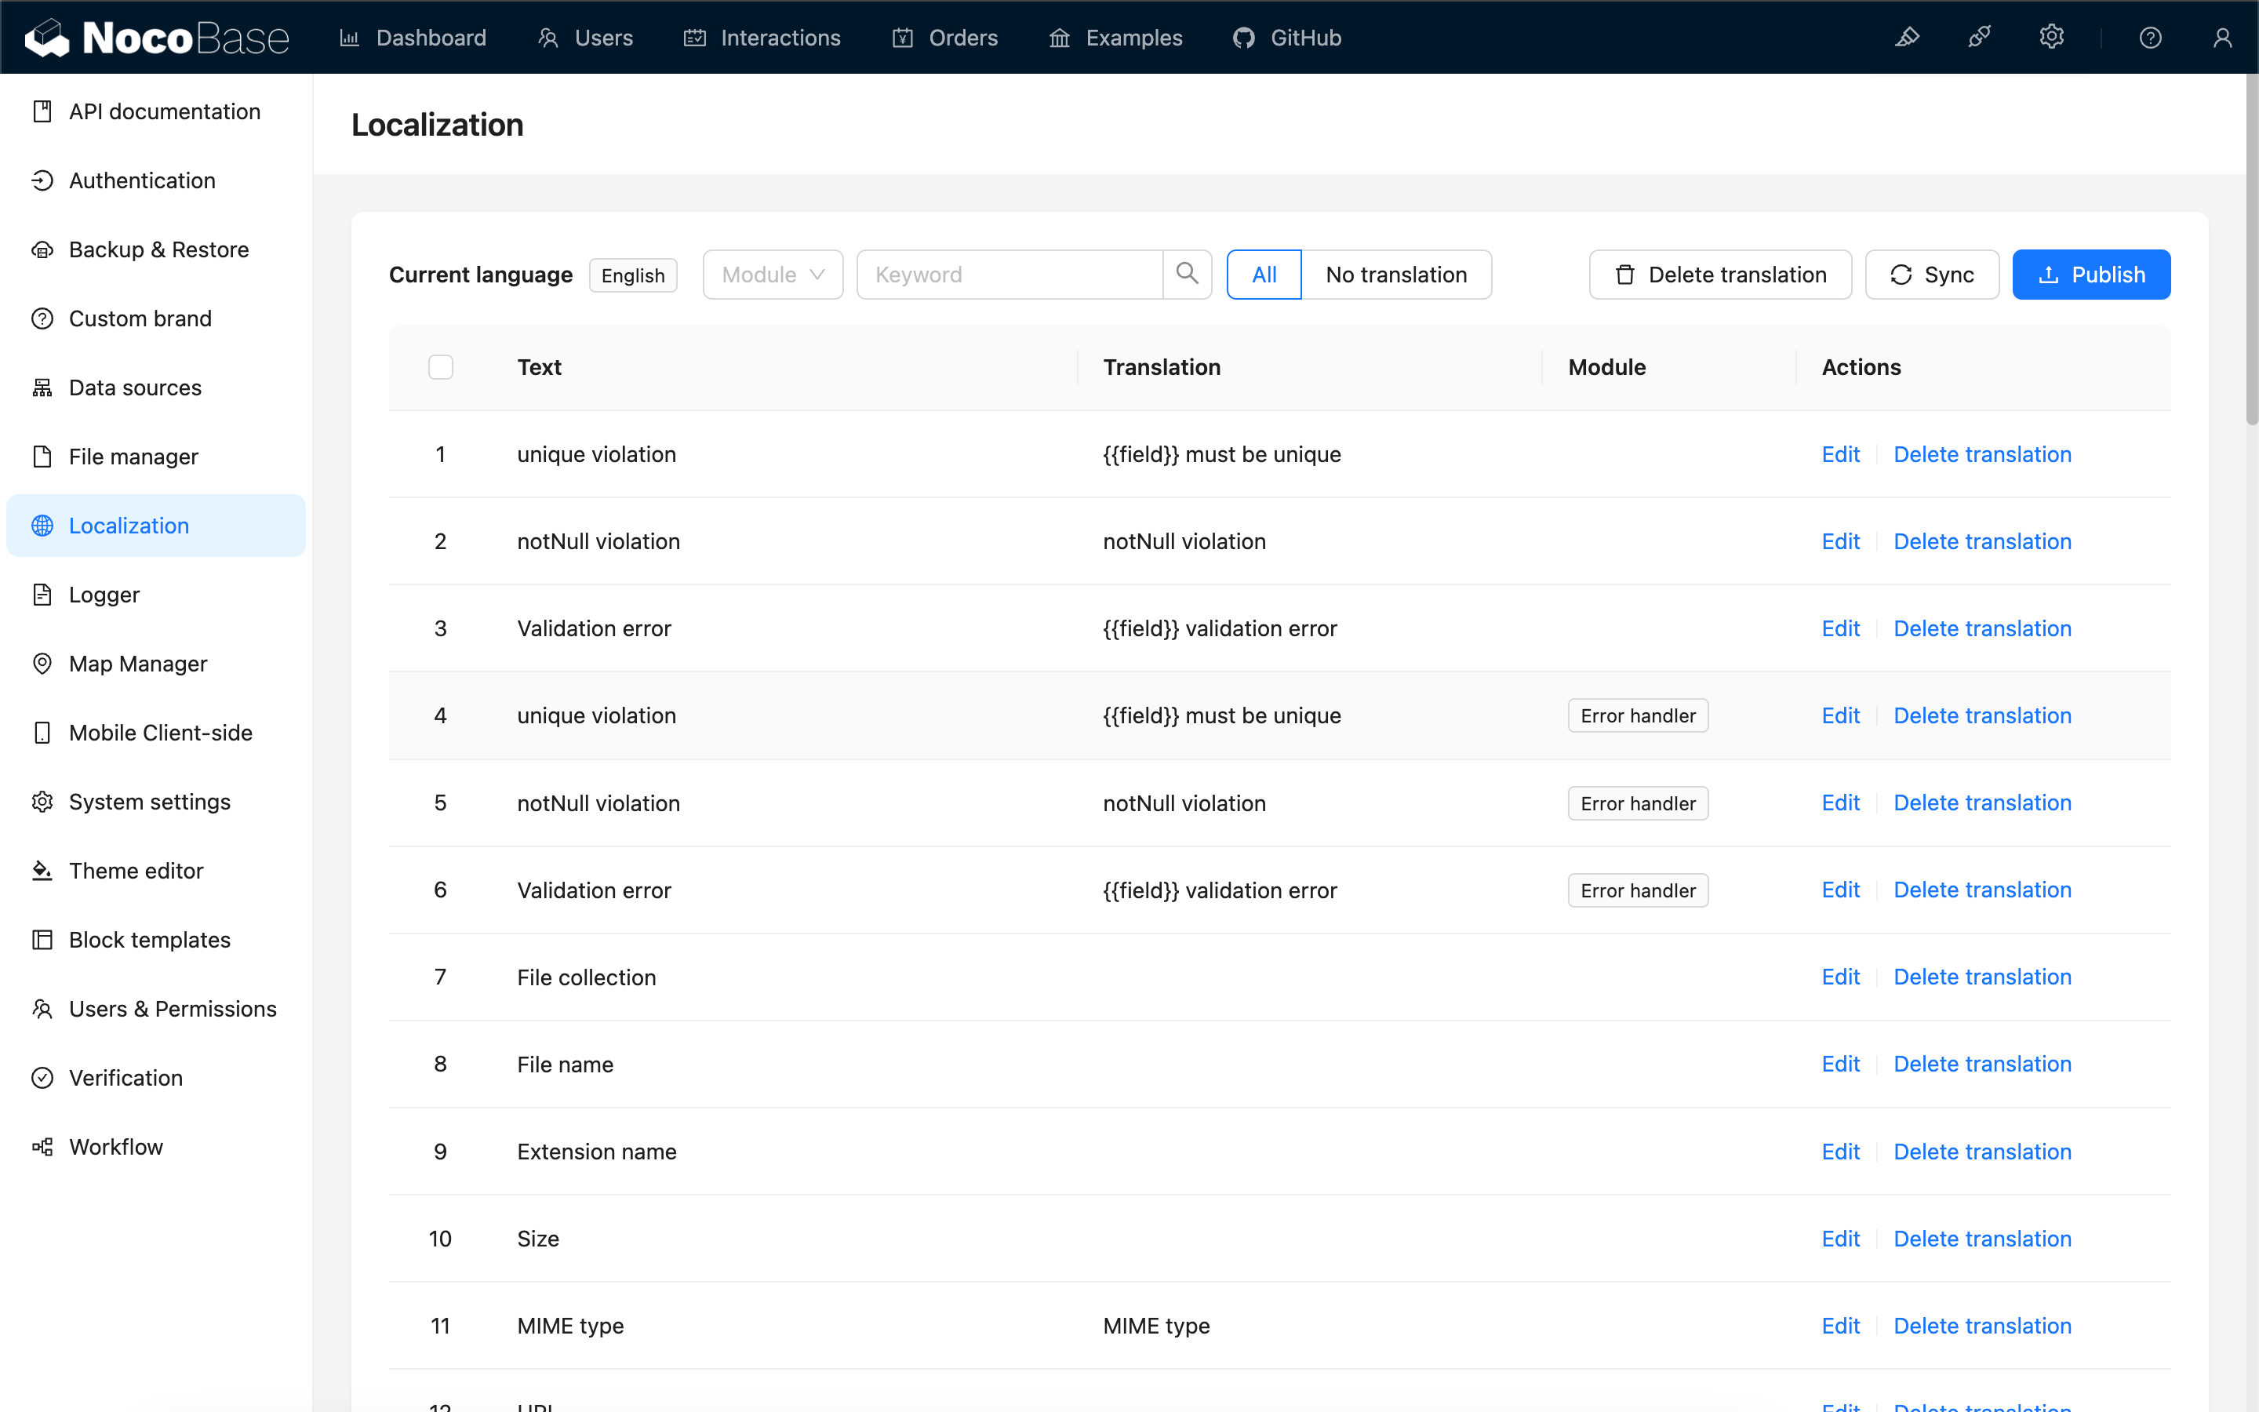Image resolution: width=2259 pixels, height=1412 pixels.
Task: Focus the Keyword search field
Action: point(1008,275)
